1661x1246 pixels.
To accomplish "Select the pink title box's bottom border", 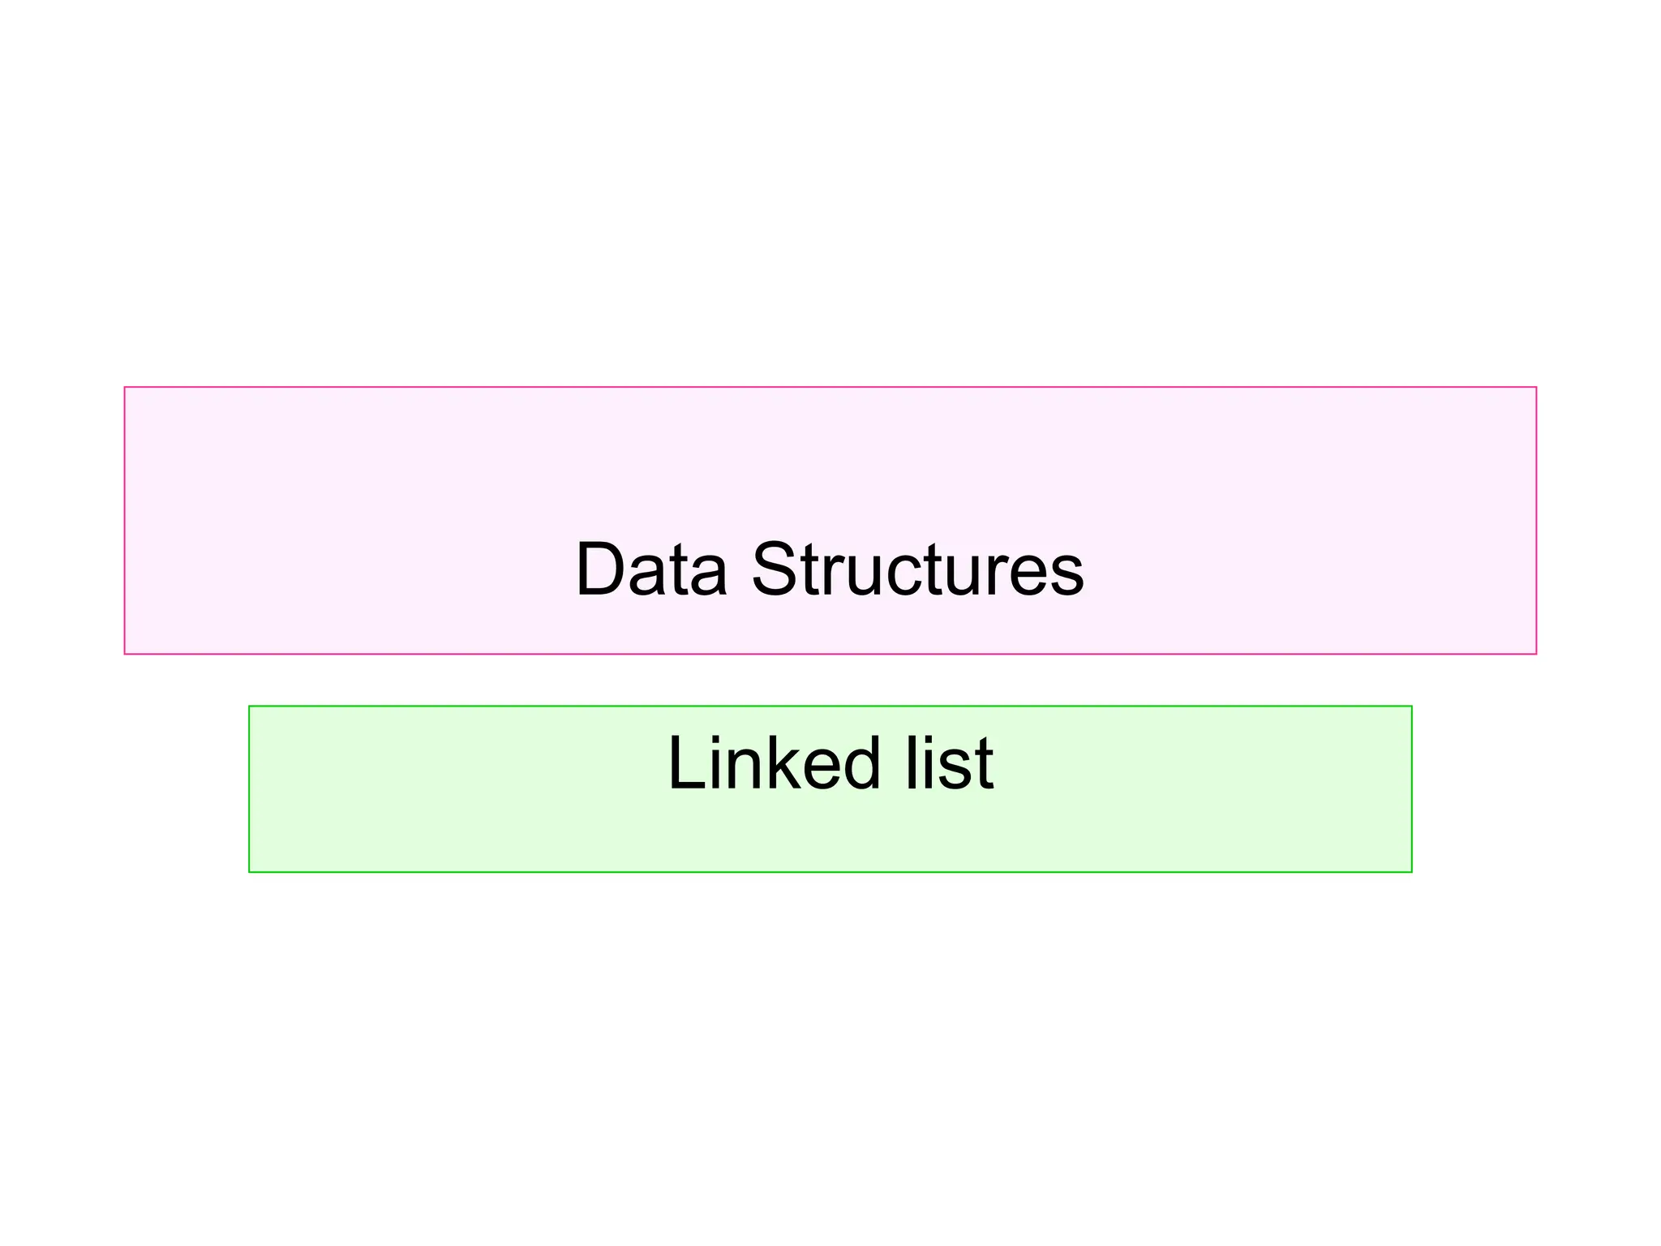I will pos(830,654).
